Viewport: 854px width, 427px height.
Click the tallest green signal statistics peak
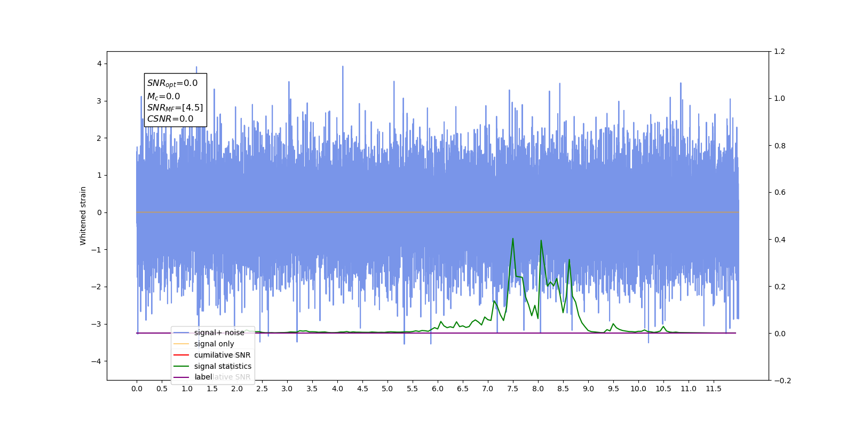[513, 239]
